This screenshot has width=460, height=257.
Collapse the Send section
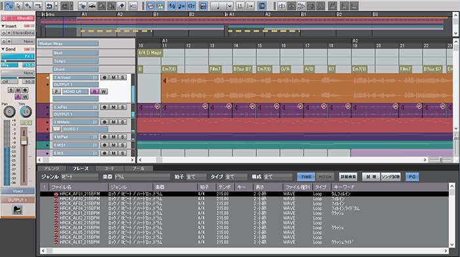pos(3,49)
